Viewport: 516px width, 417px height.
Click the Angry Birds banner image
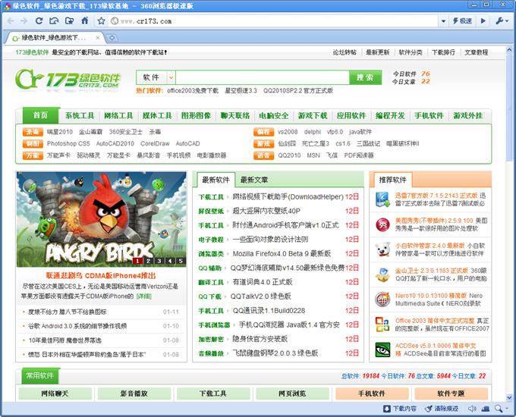tap(102, 219)
